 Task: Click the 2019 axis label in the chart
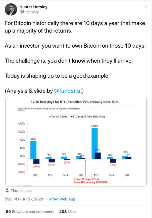[127, 175]
